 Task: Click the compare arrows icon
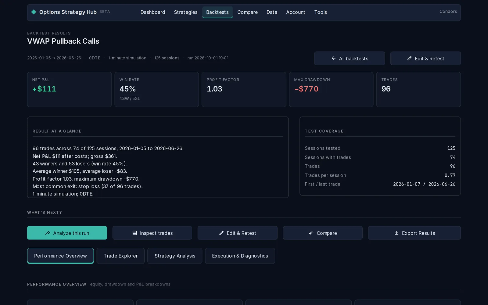coord(311,233)
